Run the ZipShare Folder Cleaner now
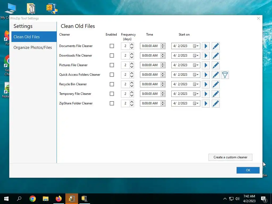The width and height of the screenshot is (272, 204). [206, 103]
